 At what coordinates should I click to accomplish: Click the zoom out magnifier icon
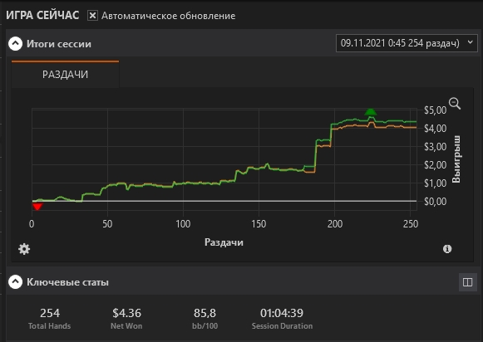[x=455, y=104]
